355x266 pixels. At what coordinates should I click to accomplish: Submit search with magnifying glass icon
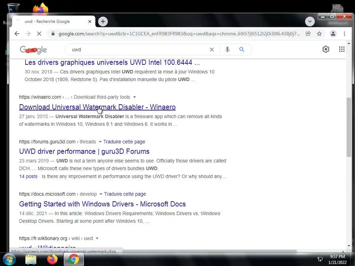tap(242, 50)
